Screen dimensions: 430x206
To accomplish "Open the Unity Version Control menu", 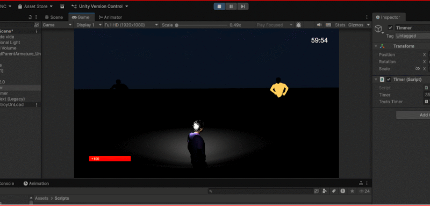I will coord(100,6).
